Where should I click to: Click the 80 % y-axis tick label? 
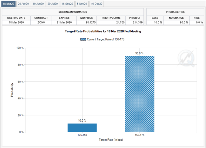(21, 65)
